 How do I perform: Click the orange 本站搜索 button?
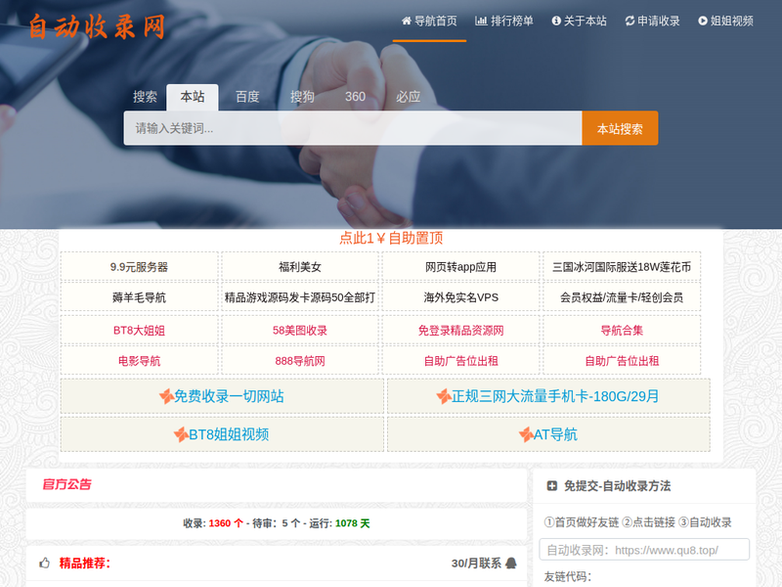coord(620,128)
